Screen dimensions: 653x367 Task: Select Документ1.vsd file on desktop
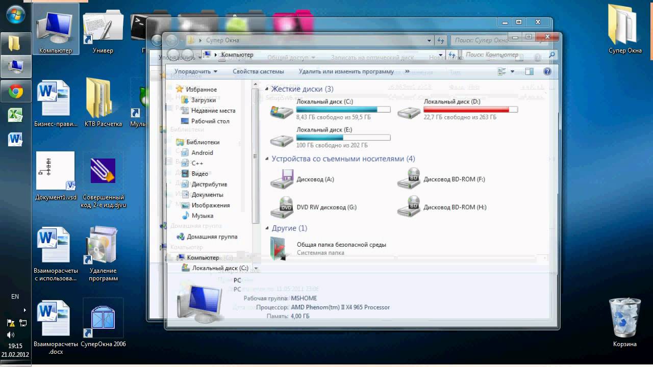click(56, 176)
